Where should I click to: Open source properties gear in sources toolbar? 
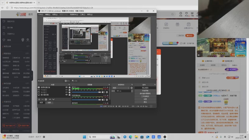tap(46, 99)
